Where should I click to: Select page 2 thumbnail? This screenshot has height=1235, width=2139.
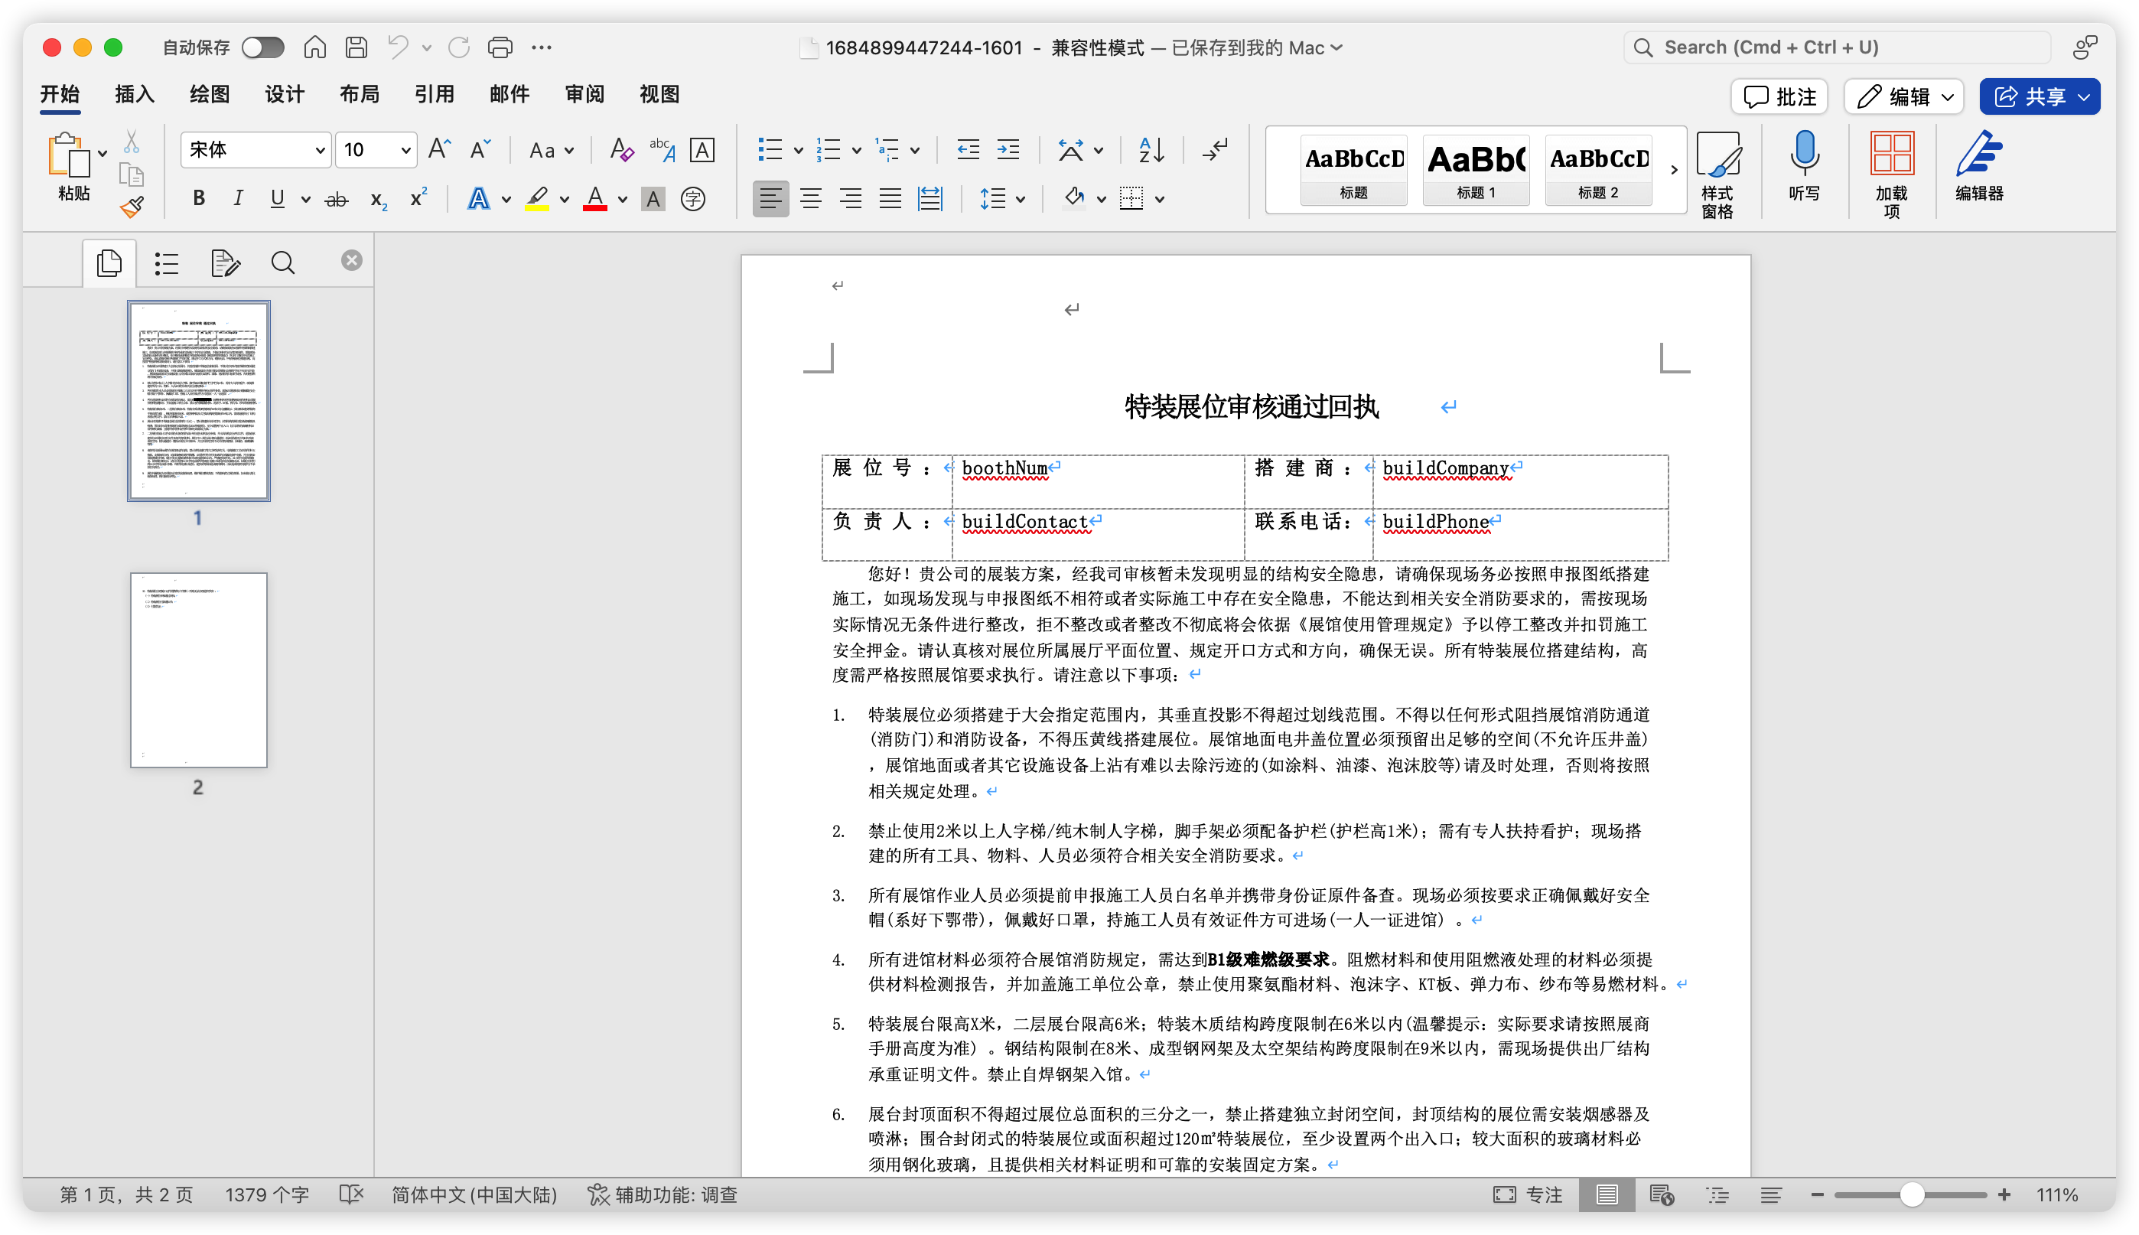[x=198, y=670]
